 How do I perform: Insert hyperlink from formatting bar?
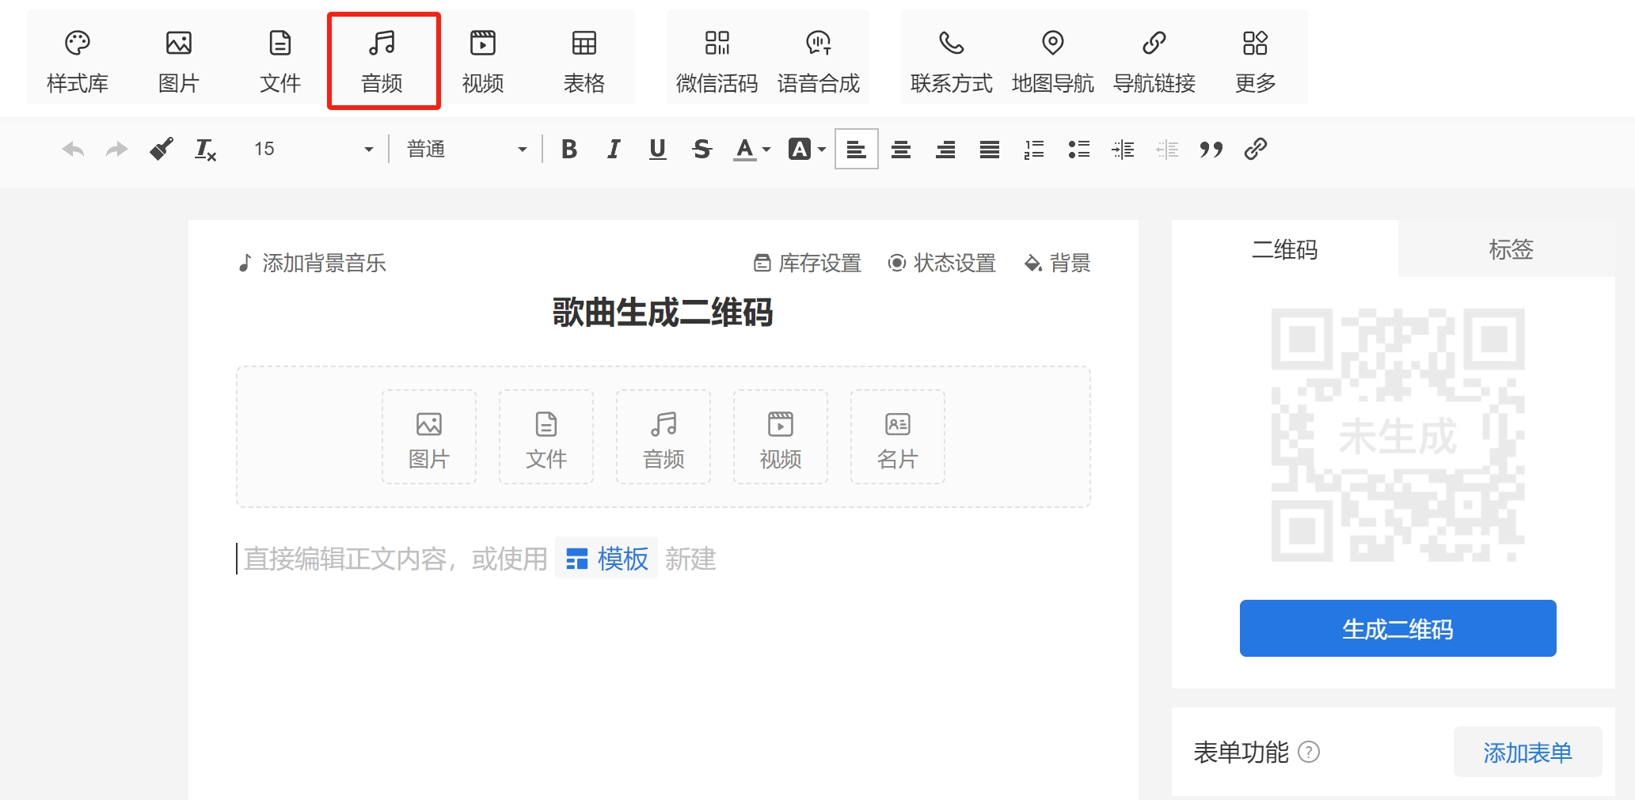click(x=1256, y=149)
